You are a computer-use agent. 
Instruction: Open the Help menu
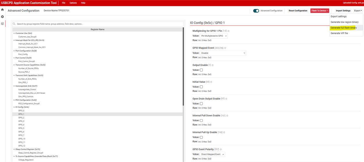[83, 3]
